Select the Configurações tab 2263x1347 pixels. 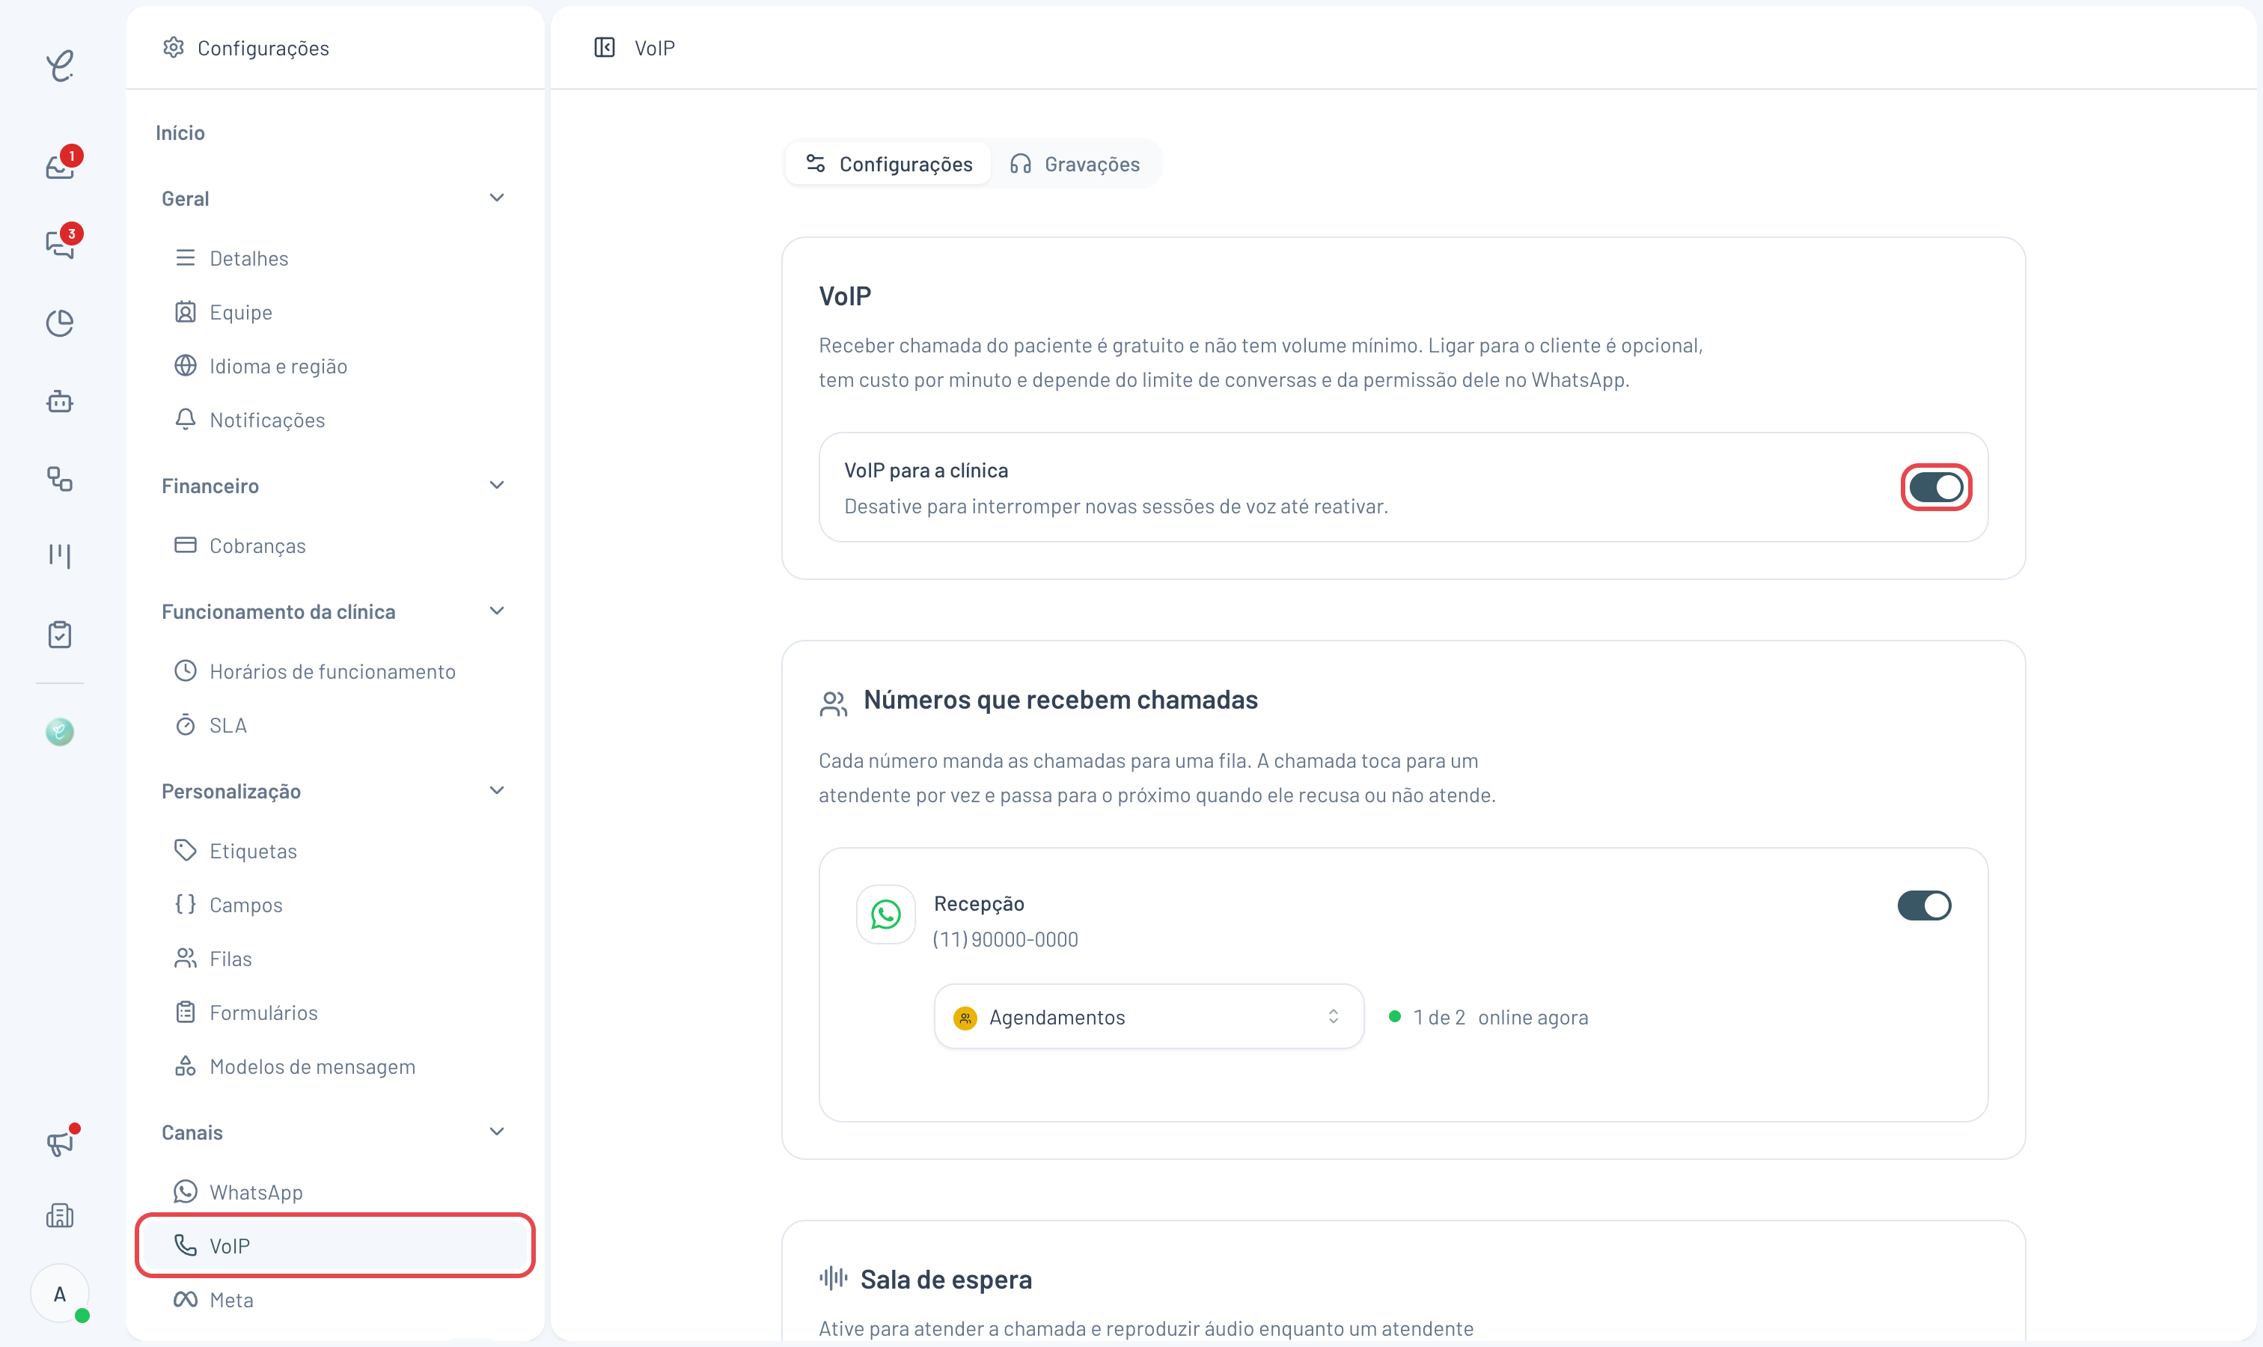(x=889, y=163)
